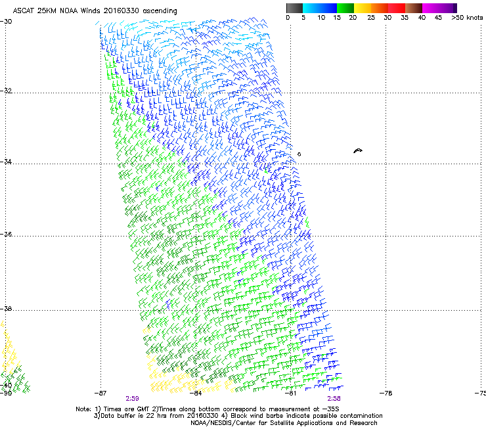Click the brown 35-40 knots legend segment
Screen dimensions: 486x427
click(414, 8)
